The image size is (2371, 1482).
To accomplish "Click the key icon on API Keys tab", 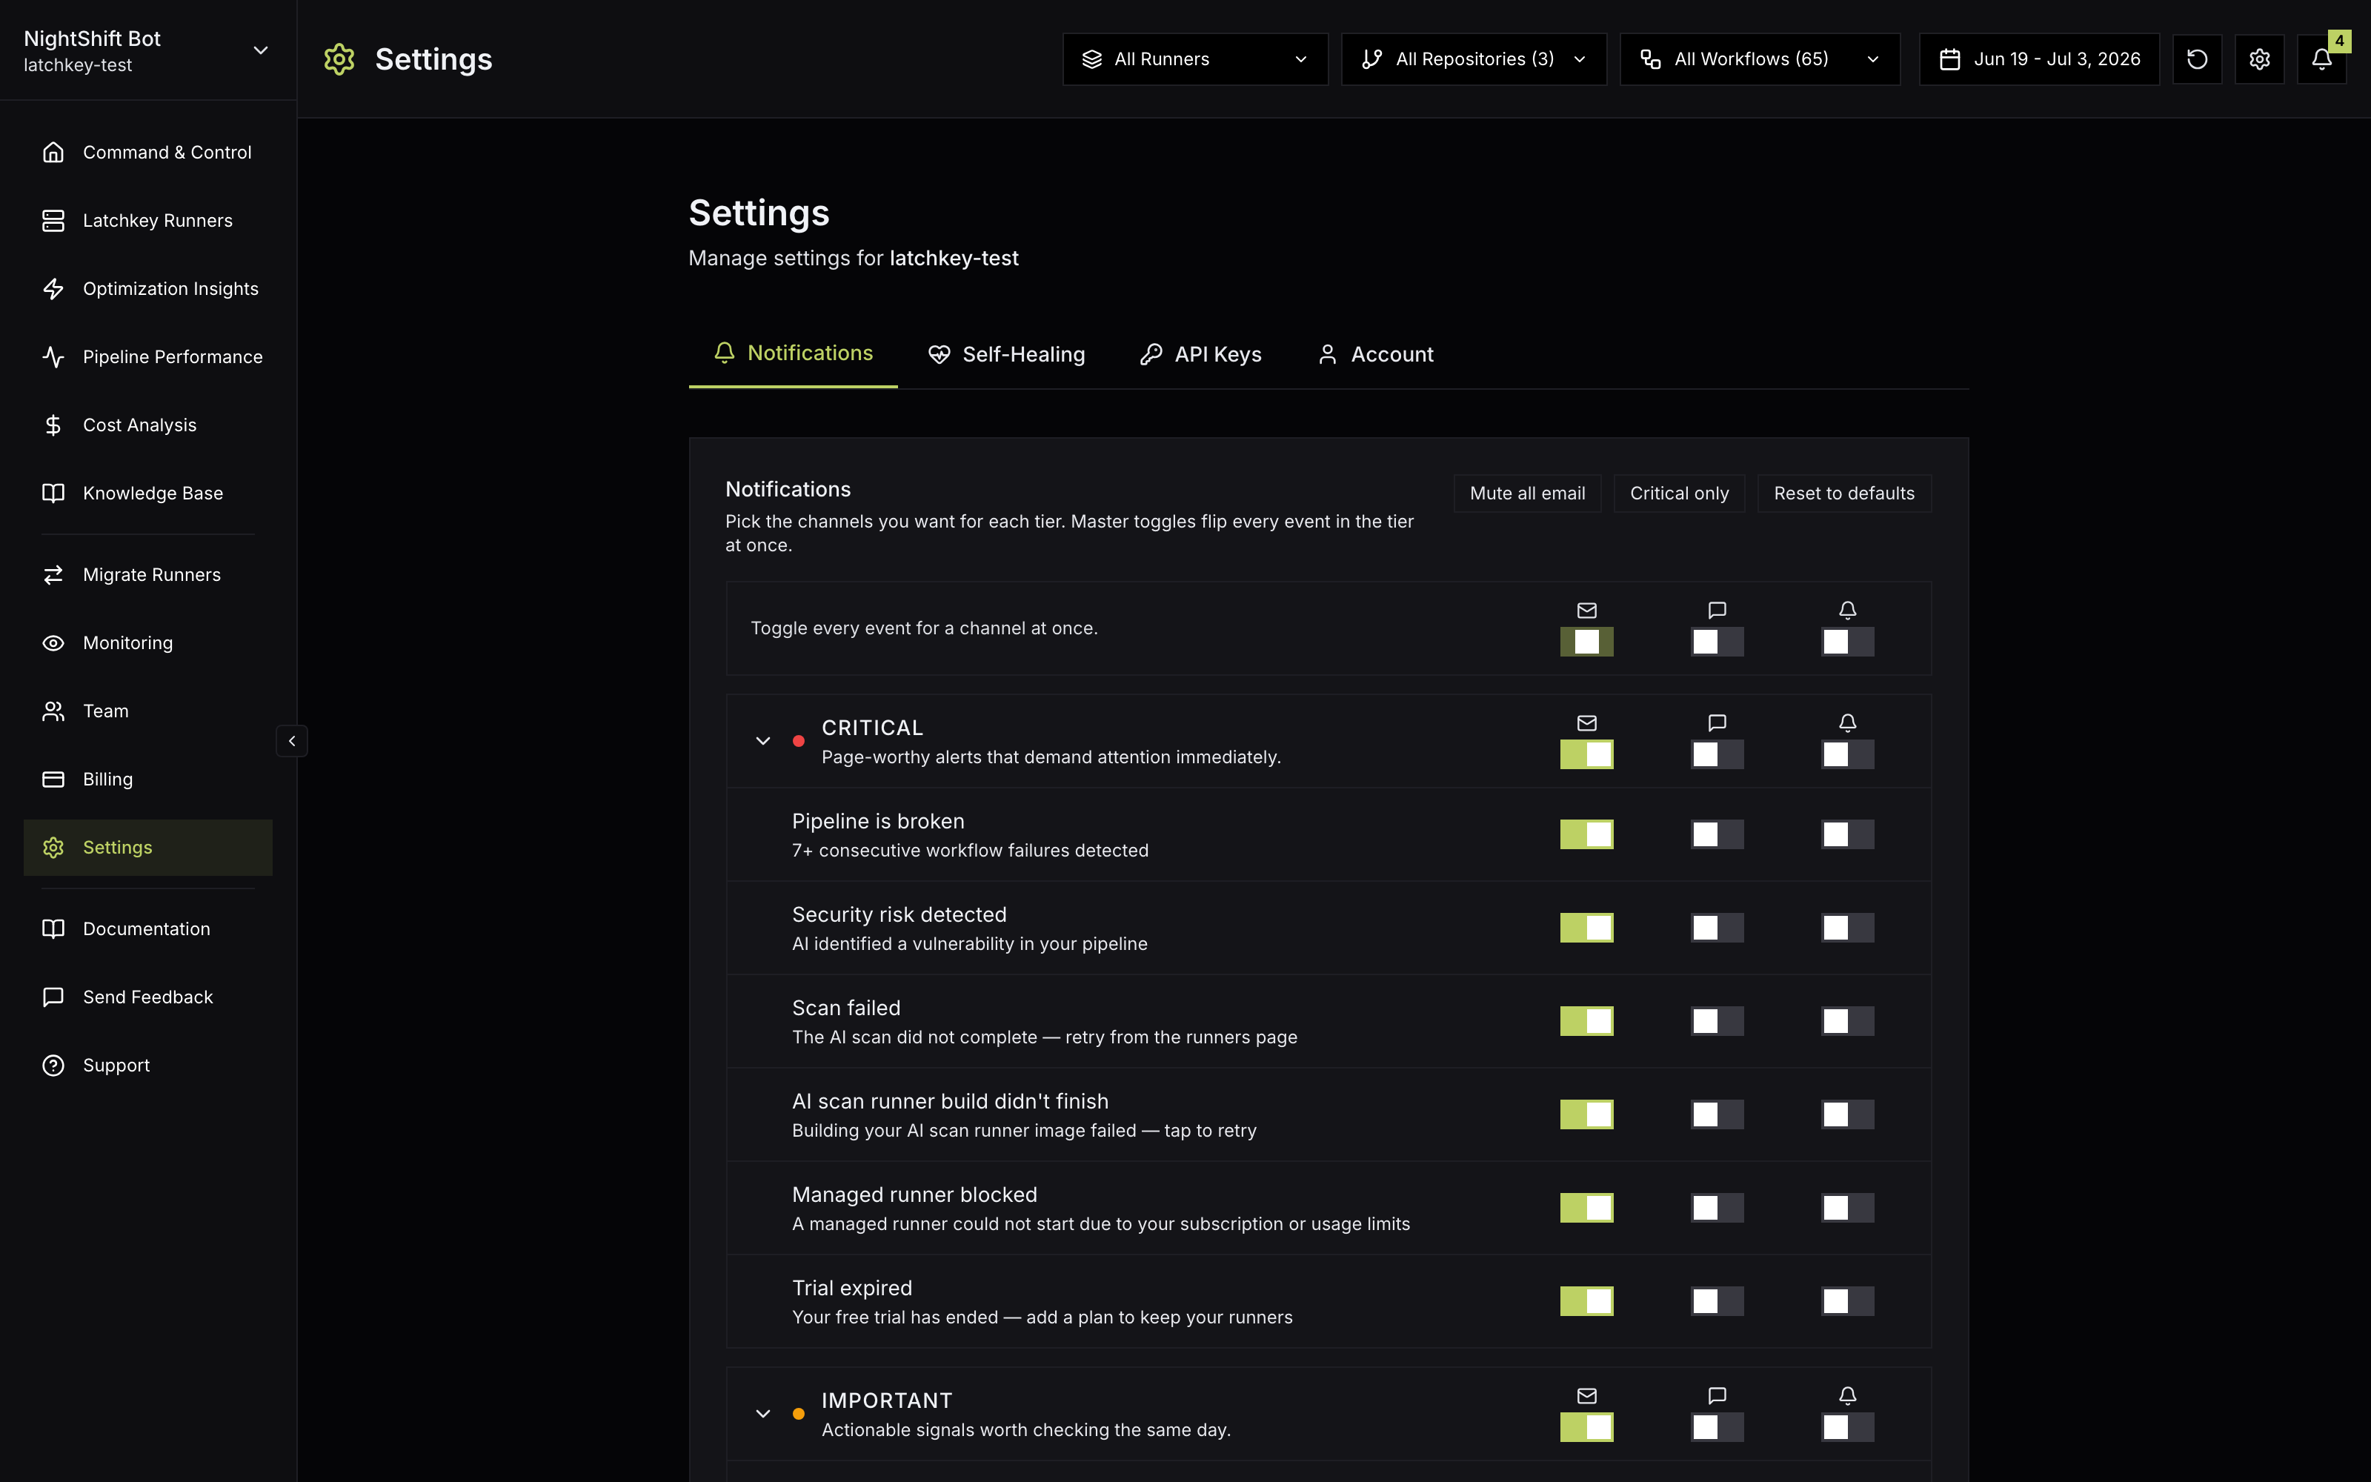I will pos(1151,354).
